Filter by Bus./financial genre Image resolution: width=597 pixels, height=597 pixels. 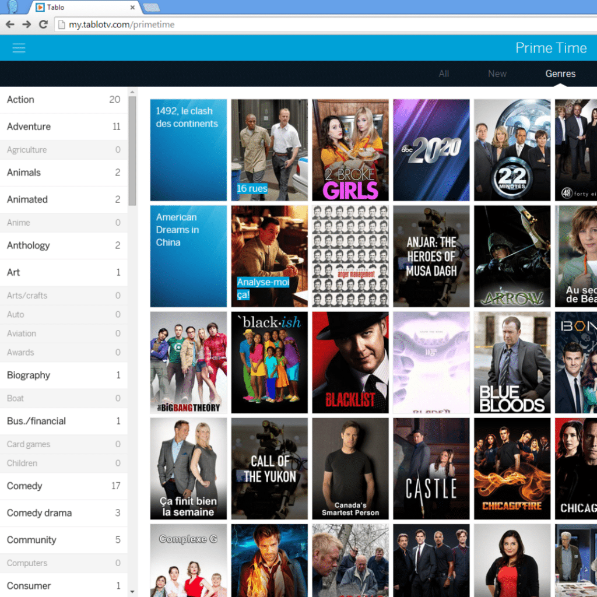pyautogui.click(x=64, y=422)
